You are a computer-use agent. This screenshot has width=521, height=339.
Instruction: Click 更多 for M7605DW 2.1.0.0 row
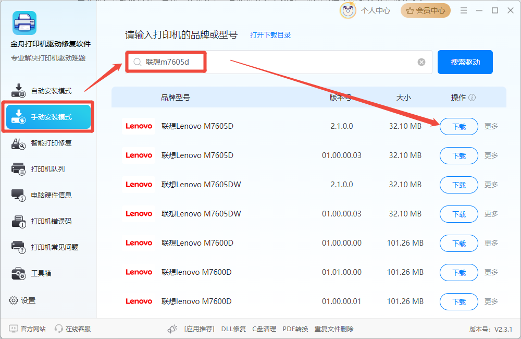[x=491, y=184]
